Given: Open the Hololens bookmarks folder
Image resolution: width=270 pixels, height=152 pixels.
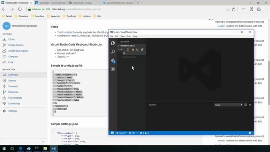Looking at the screenshot, I should [85, 16].
